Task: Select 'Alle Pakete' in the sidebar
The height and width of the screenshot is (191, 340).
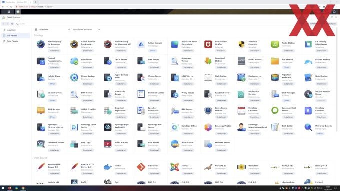Action: coord(16,36)
